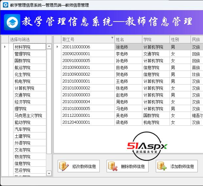This screenshot has height=186, width=203.
Task: Select 化生学院 in the filter list
Action: pyautogui.click(x=30, y=74)
